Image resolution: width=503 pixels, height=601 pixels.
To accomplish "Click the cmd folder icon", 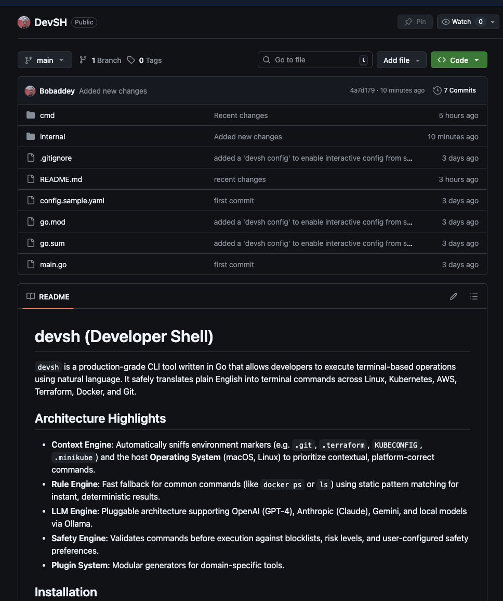I will tap(31, 115).
